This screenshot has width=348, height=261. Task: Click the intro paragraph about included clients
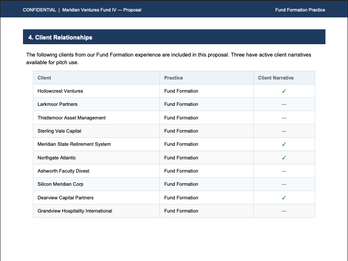pyautogui.click(x=168, y=59)
